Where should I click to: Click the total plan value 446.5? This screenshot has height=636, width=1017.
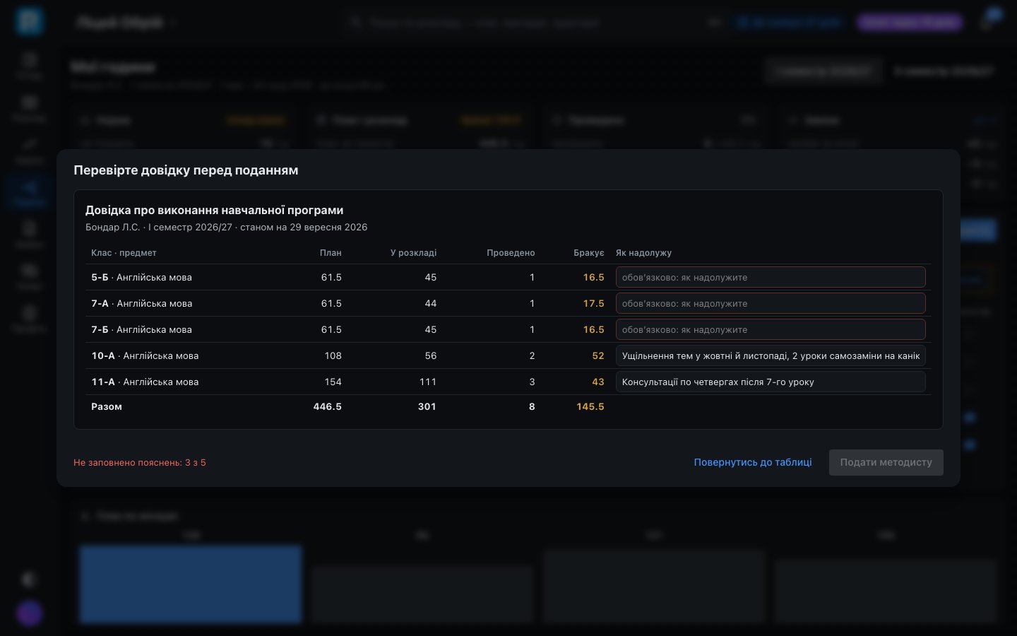[x=328, y=406]
